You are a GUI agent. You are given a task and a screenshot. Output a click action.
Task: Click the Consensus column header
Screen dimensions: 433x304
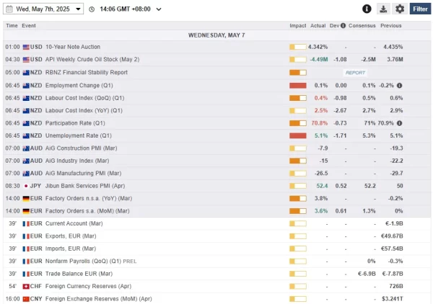362,26
